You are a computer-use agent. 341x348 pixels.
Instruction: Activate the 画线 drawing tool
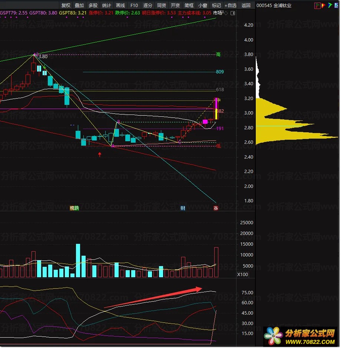120,5
